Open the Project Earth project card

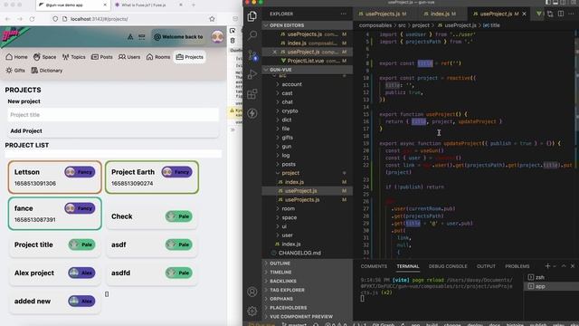152,177
